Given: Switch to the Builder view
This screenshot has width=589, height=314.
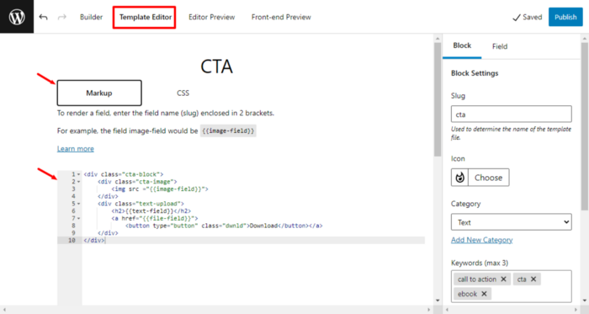Looking at the screenshot, I should 91,17.
